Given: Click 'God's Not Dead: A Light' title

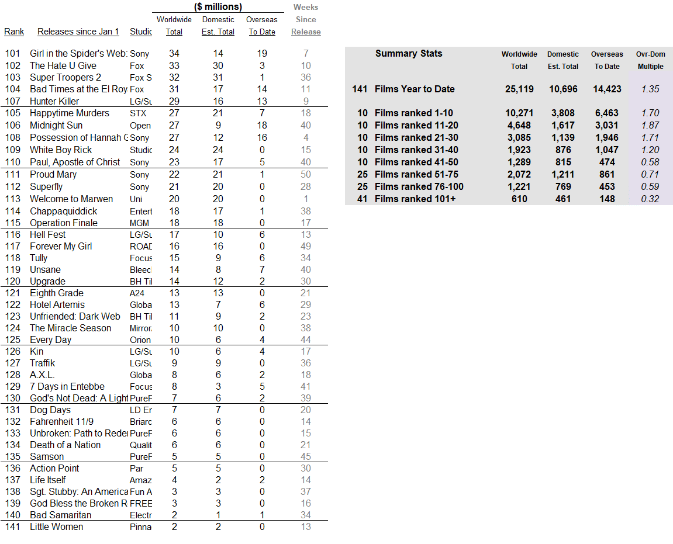Looking at the screenshot, I should 79,398.
